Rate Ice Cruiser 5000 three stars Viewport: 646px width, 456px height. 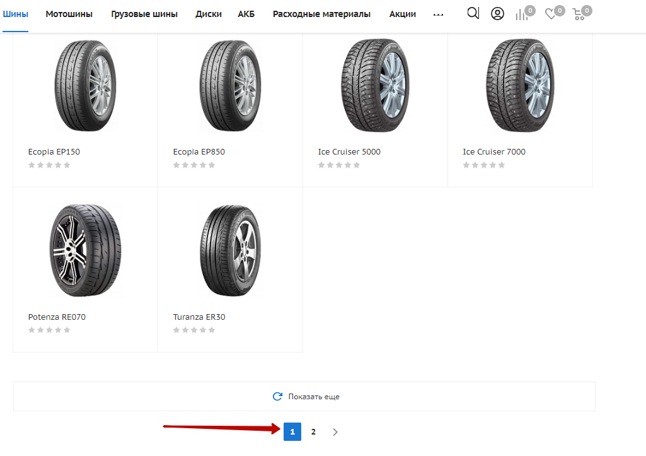tap(339, 165)
